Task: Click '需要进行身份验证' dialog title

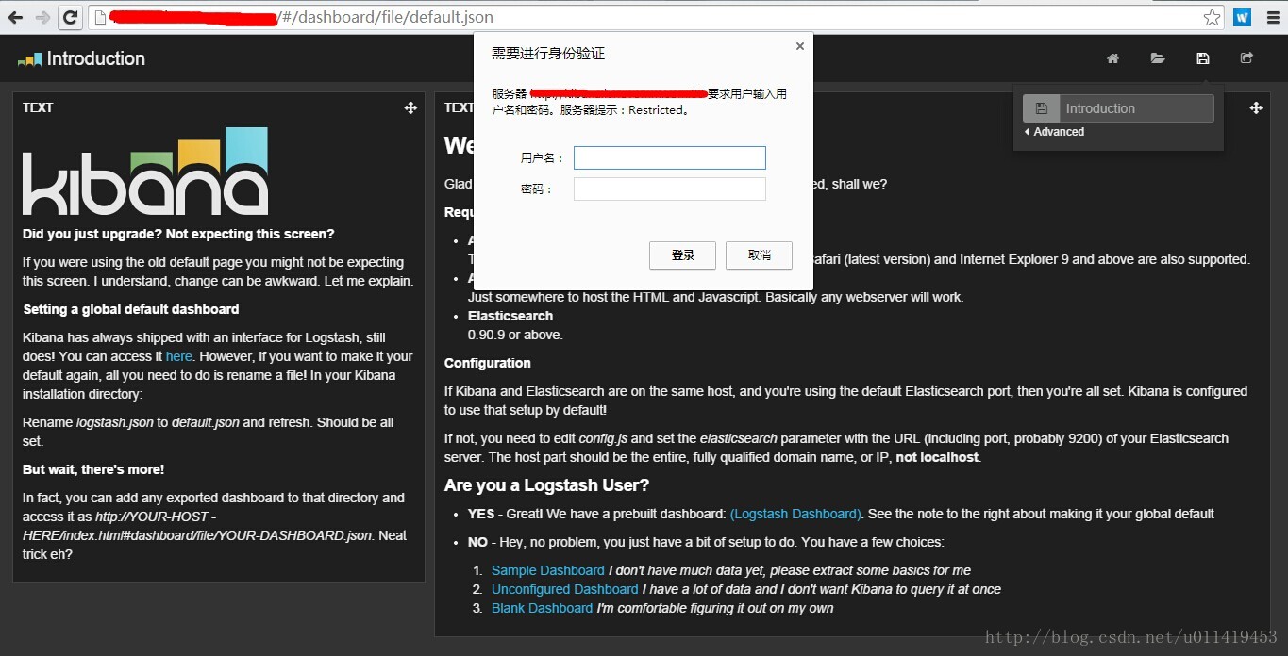Action: 548,54
